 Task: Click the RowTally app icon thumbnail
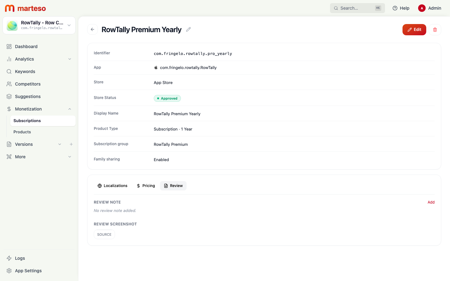coord(12,25)
